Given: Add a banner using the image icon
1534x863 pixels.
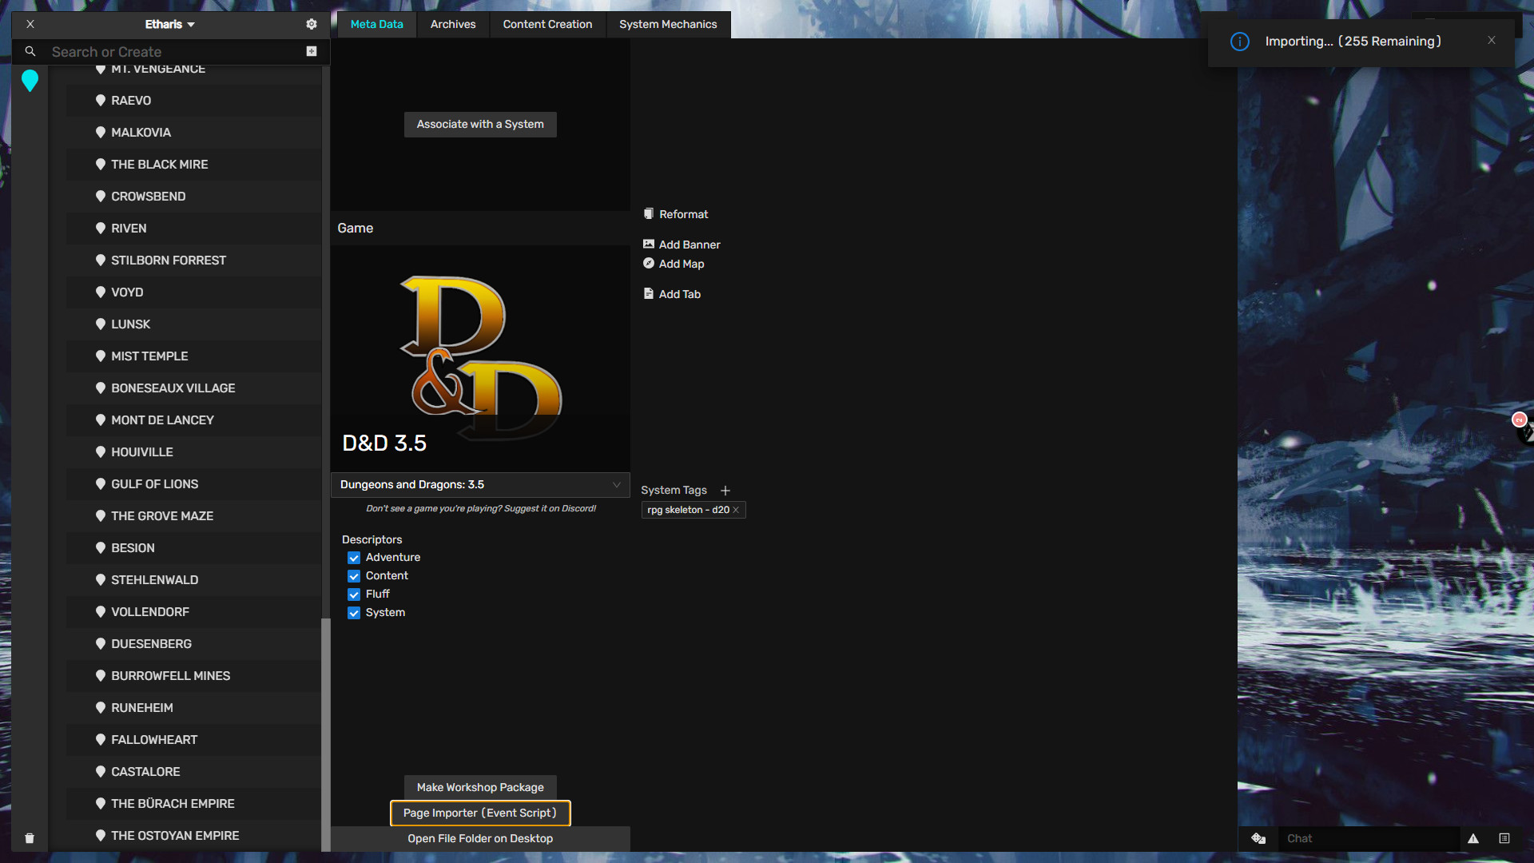Looking at the screenshot, I should point(649,244).
